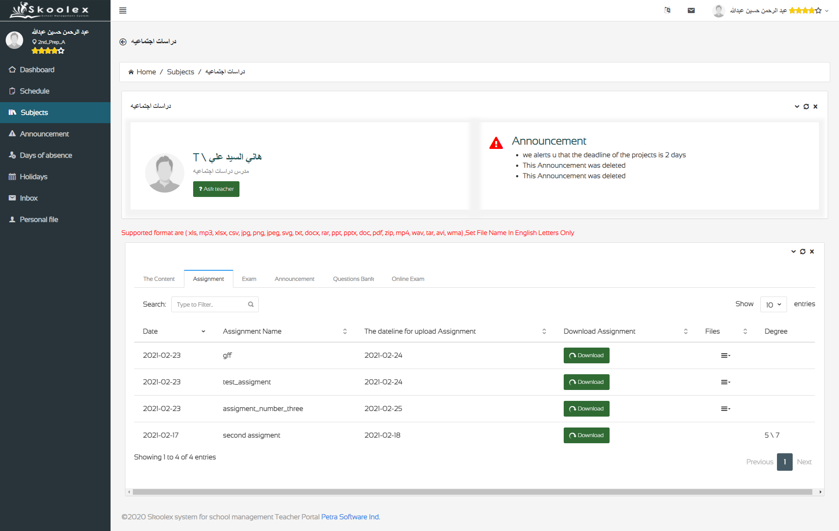Open files menu icon for assigment_number_three
The width and height of the screenshot is (839, 531).
point(725,409)
